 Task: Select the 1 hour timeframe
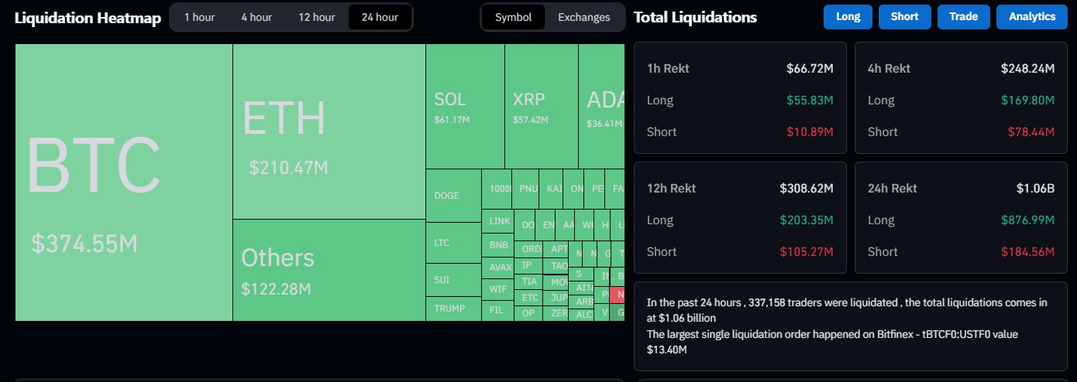[200, 17]
